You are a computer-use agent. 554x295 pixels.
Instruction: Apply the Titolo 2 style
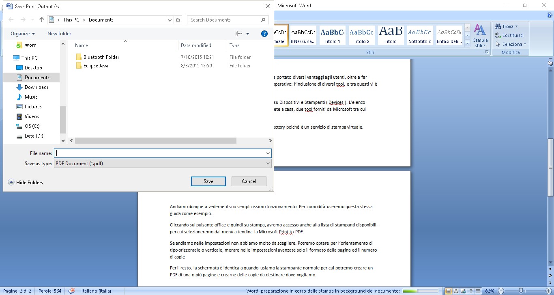point(362,35)
